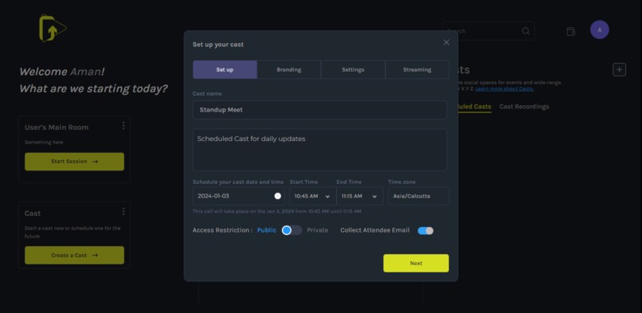Select the Set up tab
This screenshot has height=313, width=642.
pos(225,69)
